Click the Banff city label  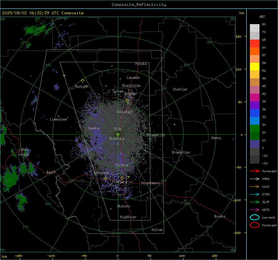[51, 172]
